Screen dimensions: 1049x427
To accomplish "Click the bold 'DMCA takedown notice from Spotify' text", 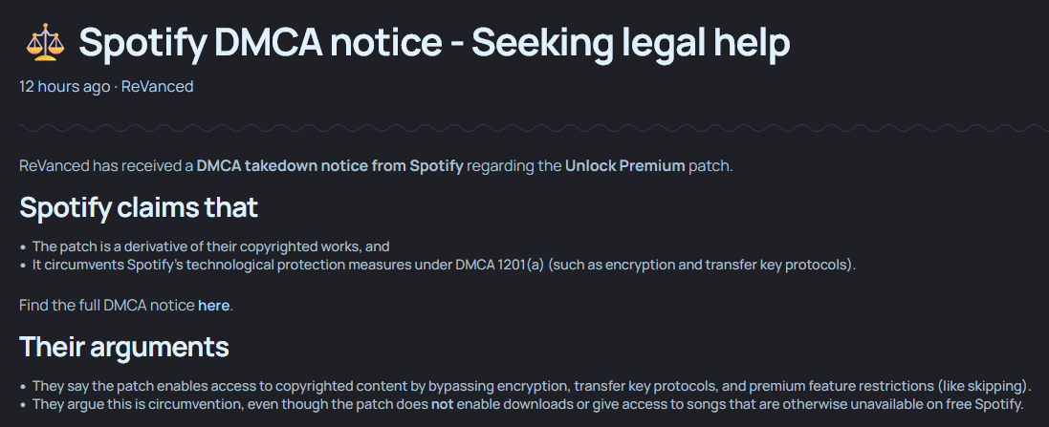I will pos(330,166).
